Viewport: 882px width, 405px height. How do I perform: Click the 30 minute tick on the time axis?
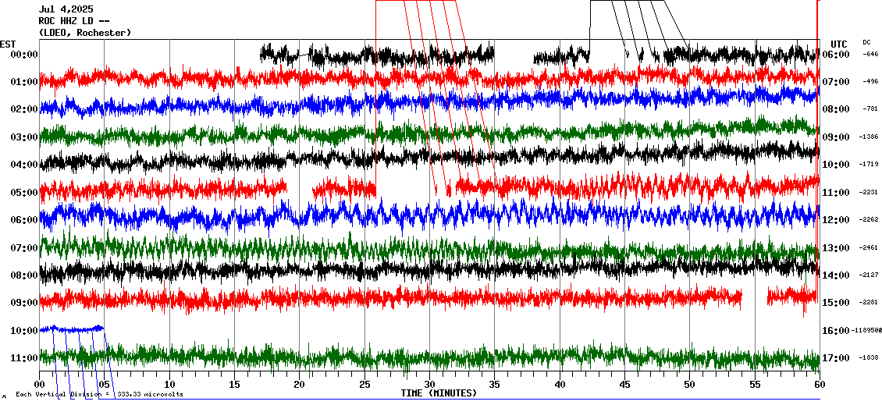click(429, 385)
